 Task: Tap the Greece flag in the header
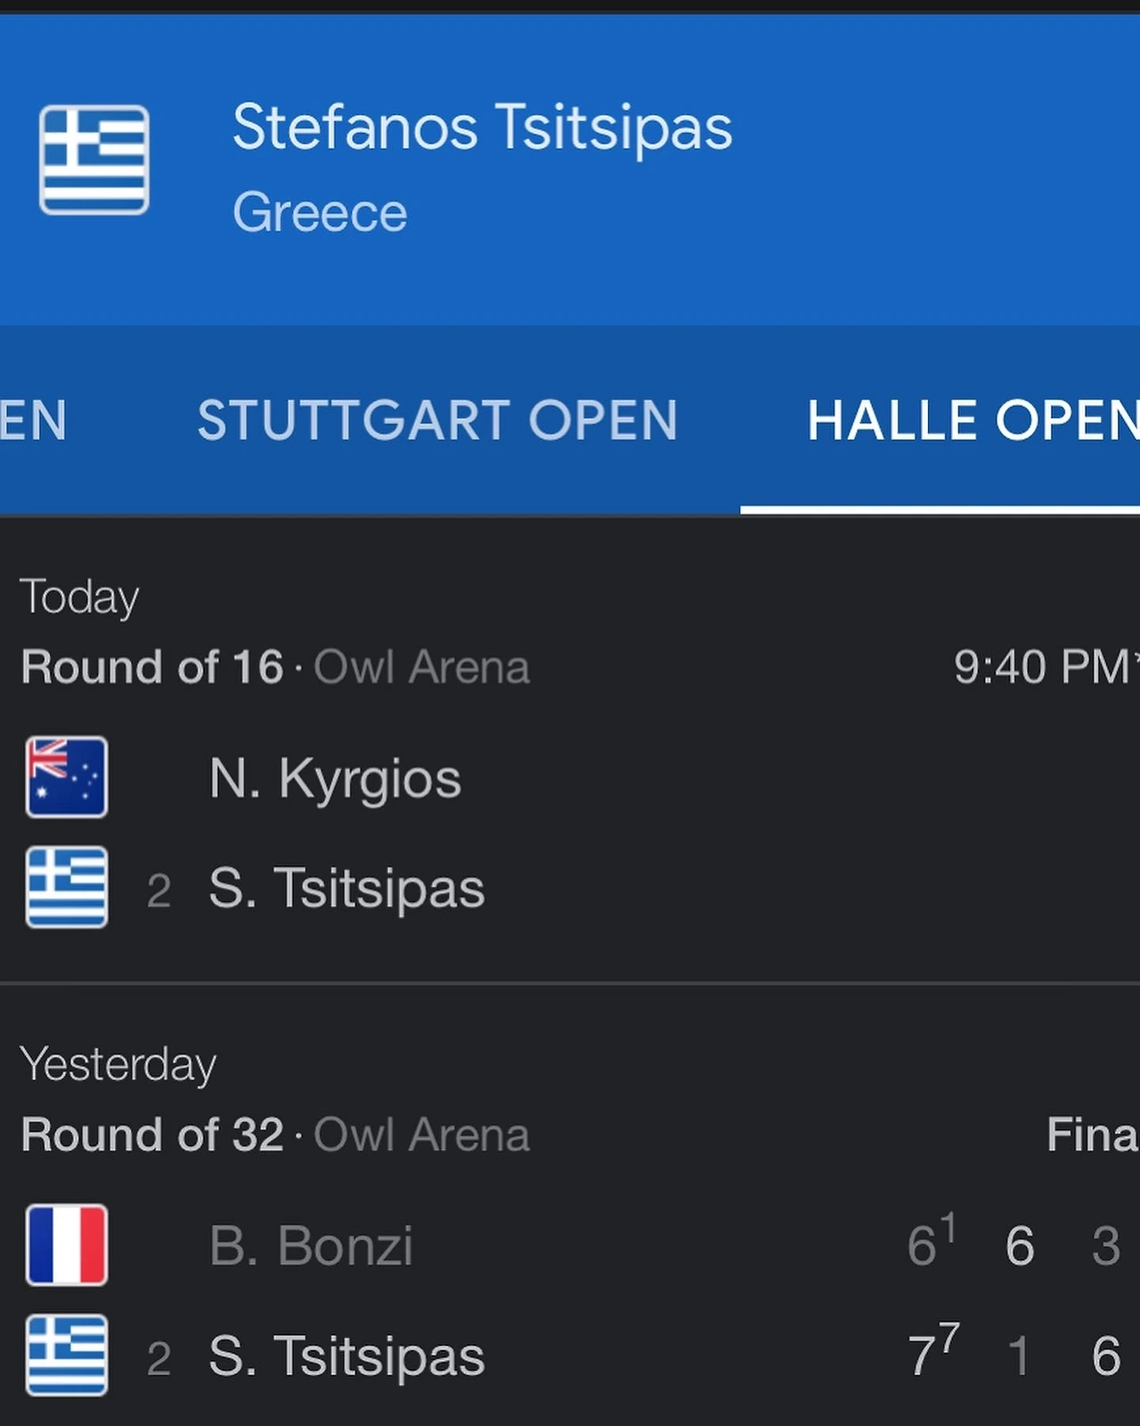(94, 160)
